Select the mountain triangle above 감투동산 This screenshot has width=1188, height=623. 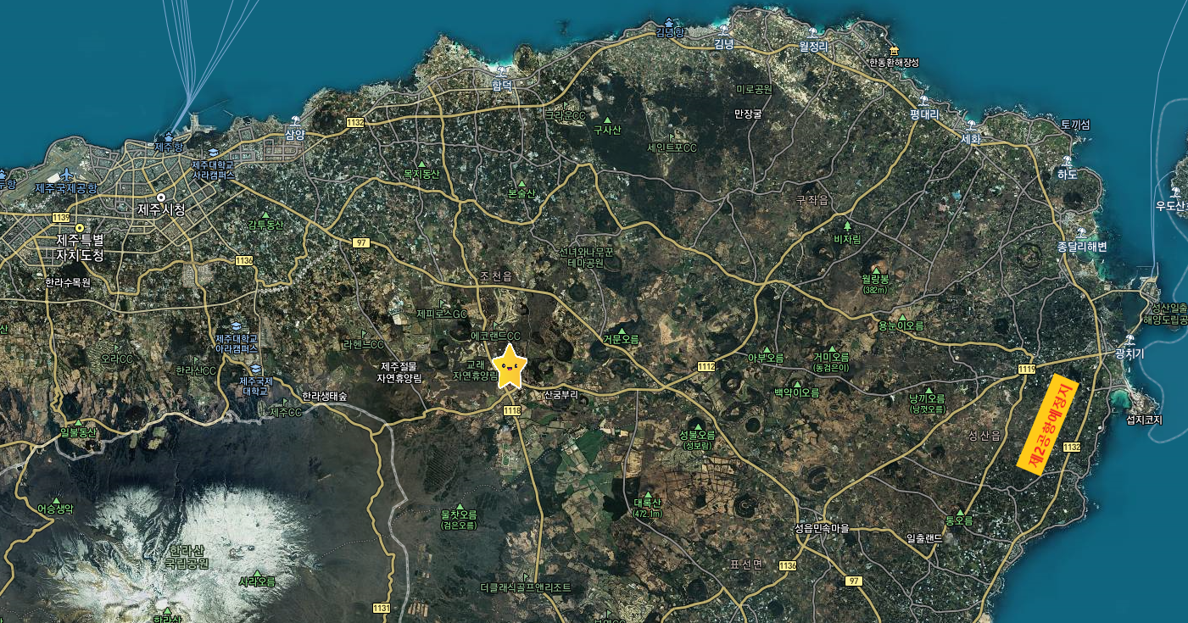point(265,214)
